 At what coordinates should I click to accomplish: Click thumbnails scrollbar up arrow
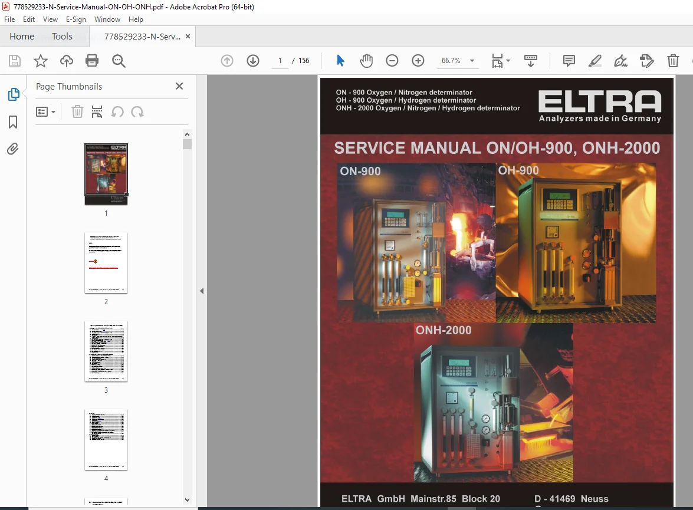(187, 134)
